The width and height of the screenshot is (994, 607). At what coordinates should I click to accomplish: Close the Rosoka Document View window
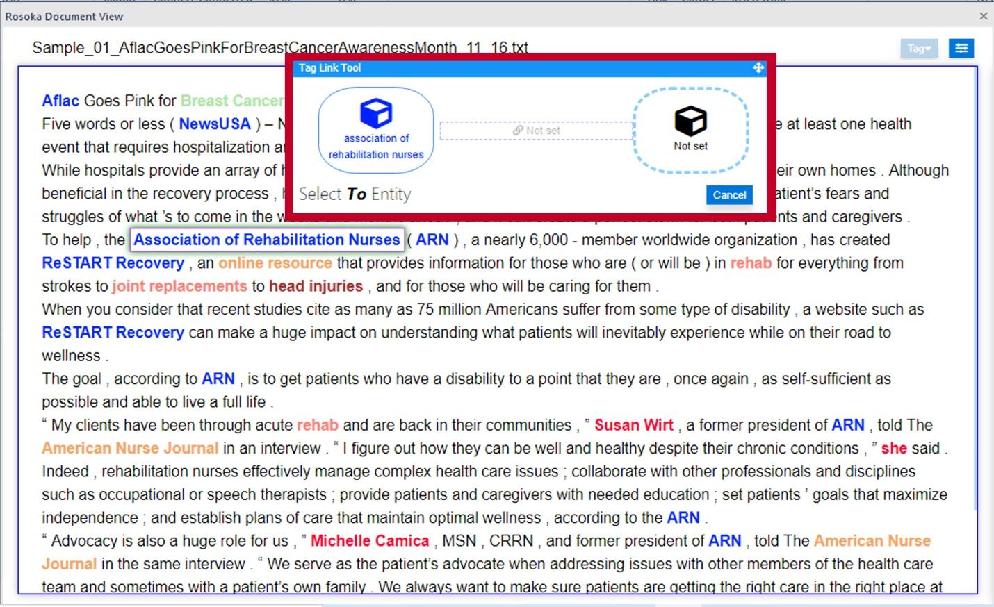983,16
